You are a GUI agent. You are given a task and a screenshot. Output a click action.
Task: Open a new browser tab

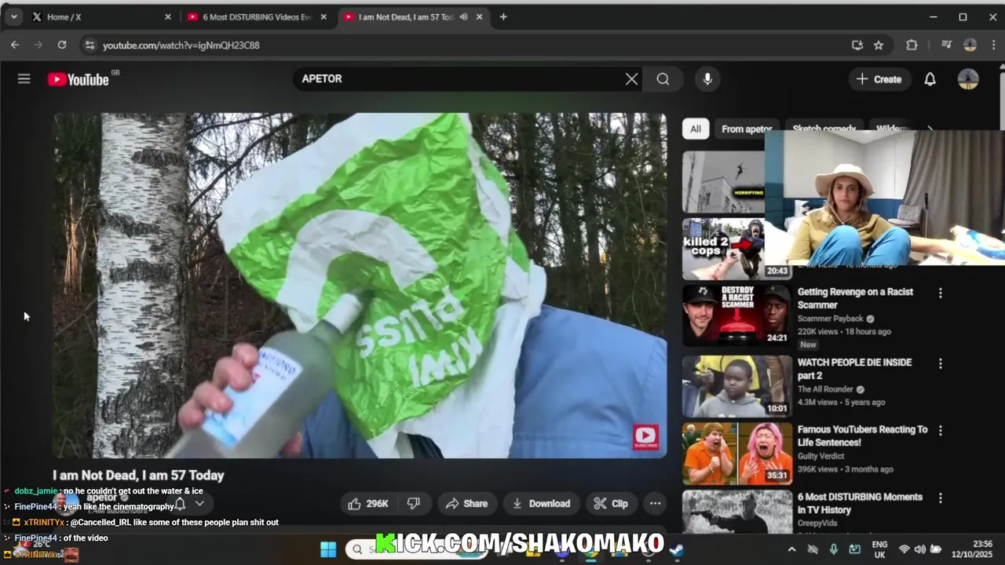pyautogui.click(x=503, y=16)
